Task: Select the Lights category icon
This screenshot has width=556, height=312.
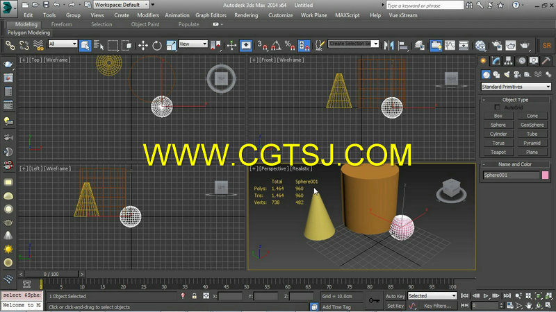Action: (507, 74)
